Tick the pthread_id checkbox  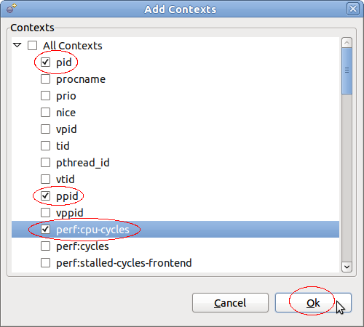click(x=45, y=163)
